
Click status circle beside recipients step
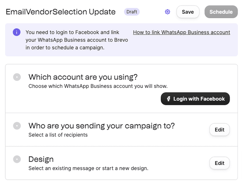[17, 126]
